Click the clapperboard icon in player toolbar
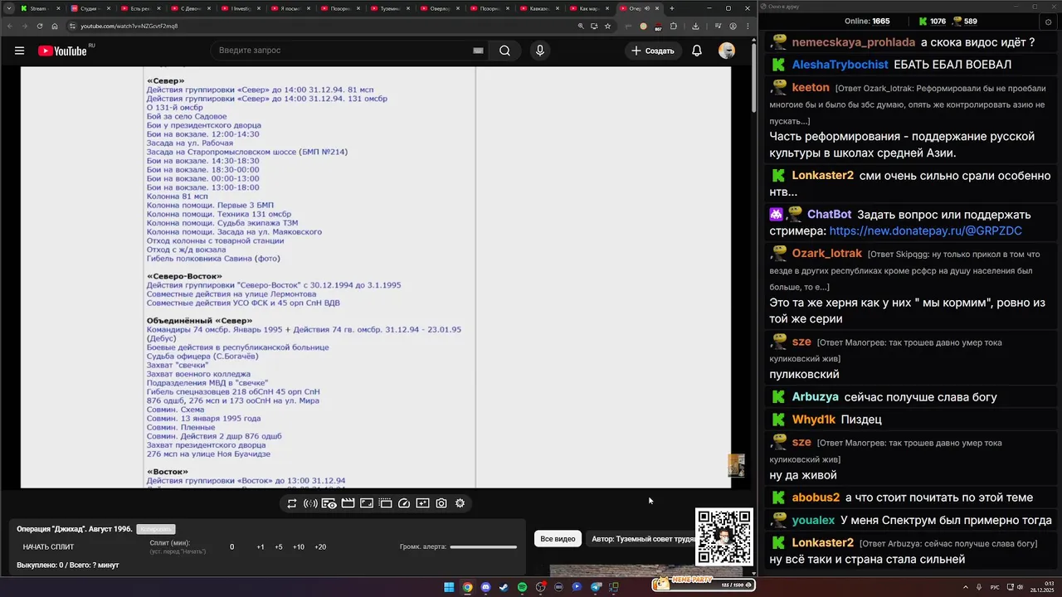Image resolution: width=1062 pixels, height=597 pixels. click(348, 503)
